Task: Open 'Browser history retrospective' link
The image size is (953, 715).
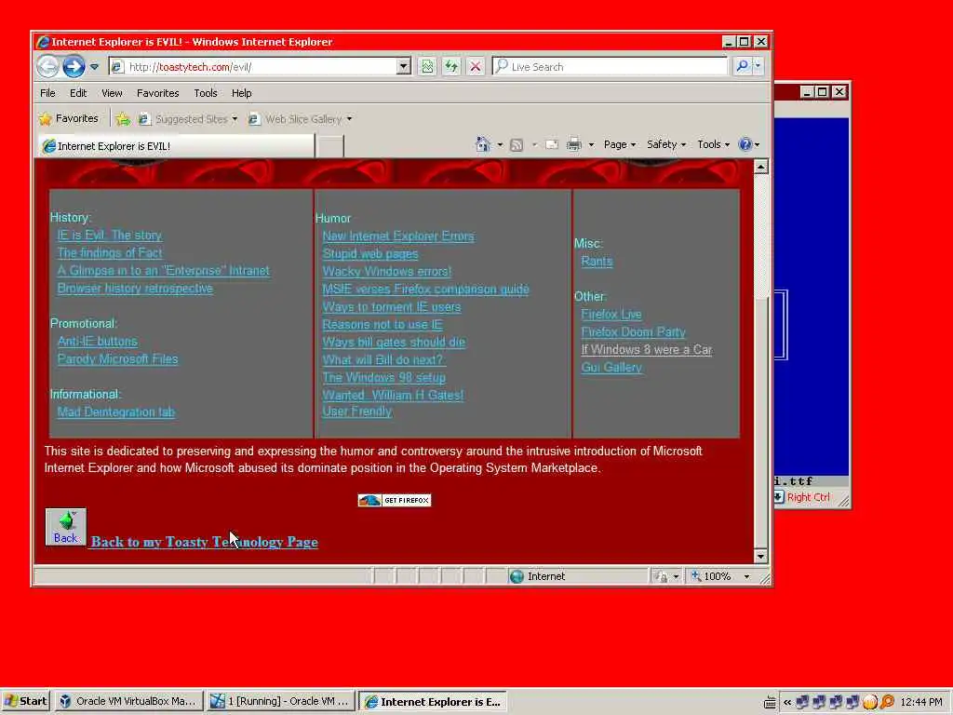Action: coord(135,289)
